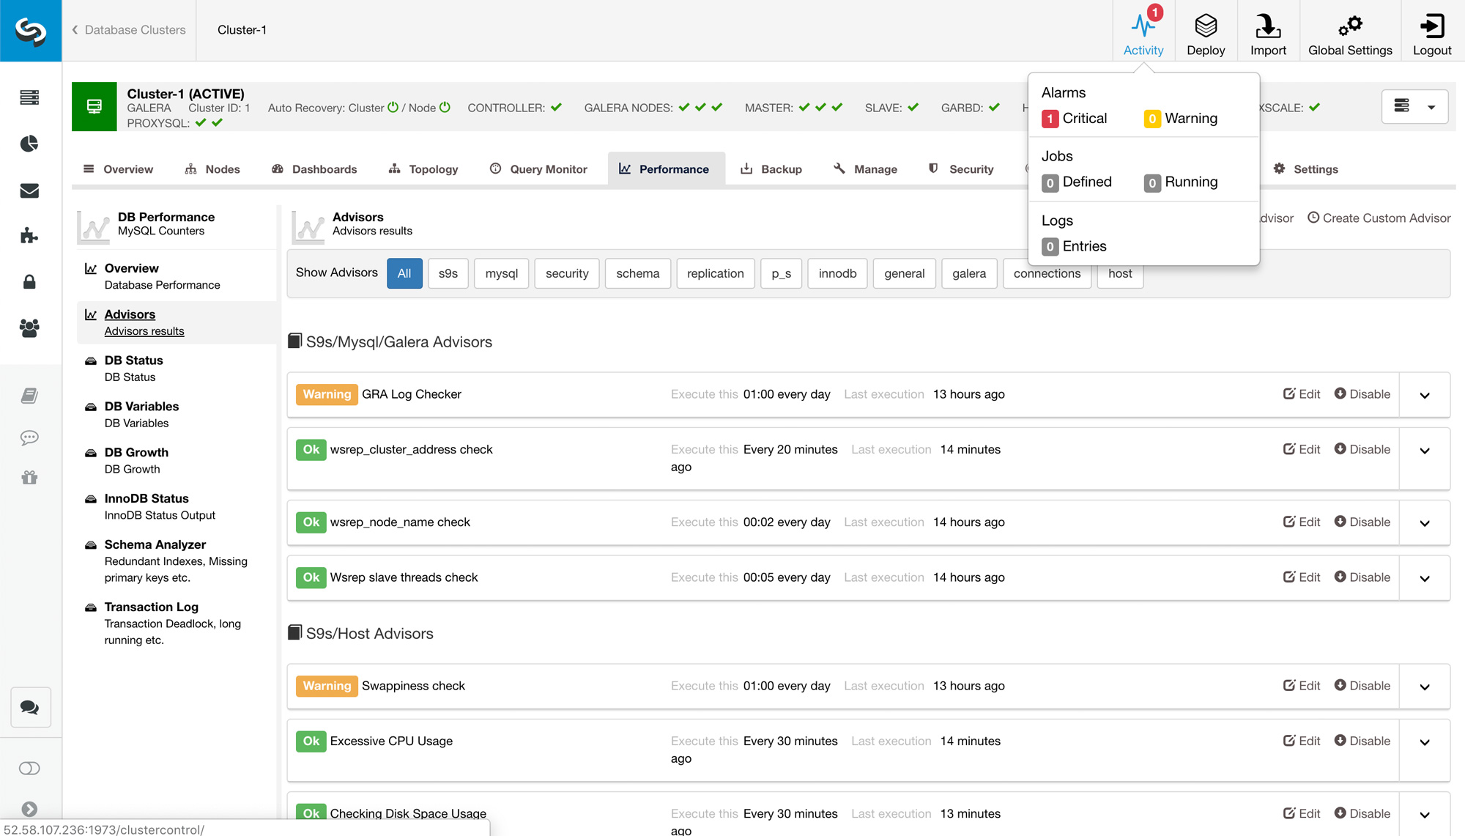Screen dimensions: 1465x836
Task: Open the padlock key management sidebar icon
Action: (29, 281)
